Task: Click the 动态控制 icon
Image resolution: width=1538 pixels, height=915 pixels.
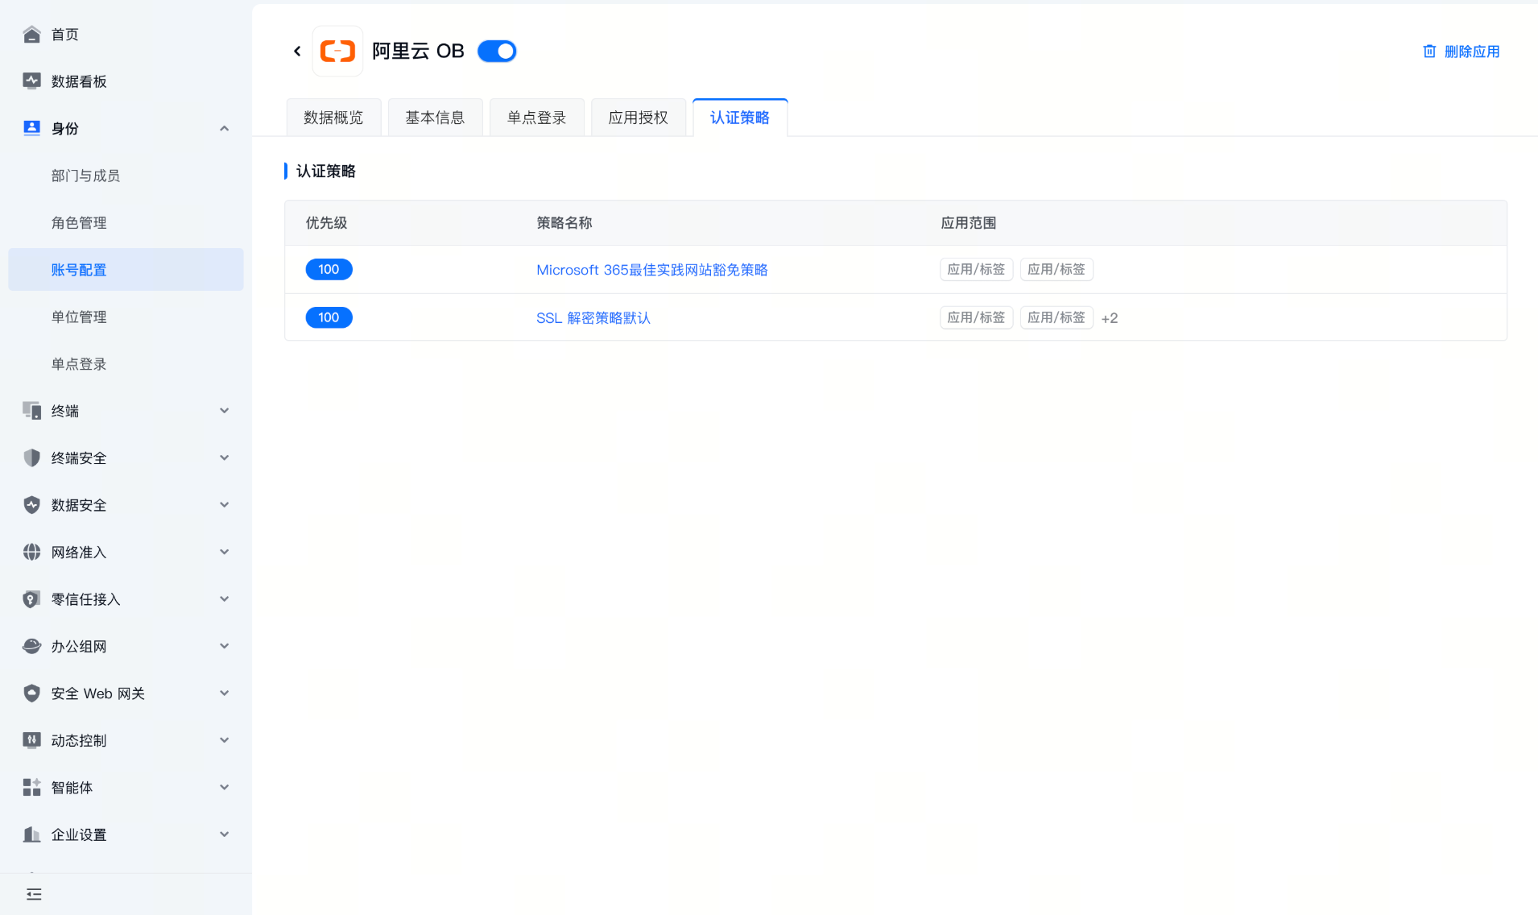Action: coord(31,740)
